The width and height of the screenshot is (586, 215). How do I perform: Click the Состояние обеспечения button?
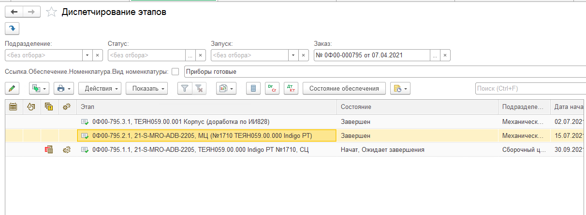[x=344, y=89]
